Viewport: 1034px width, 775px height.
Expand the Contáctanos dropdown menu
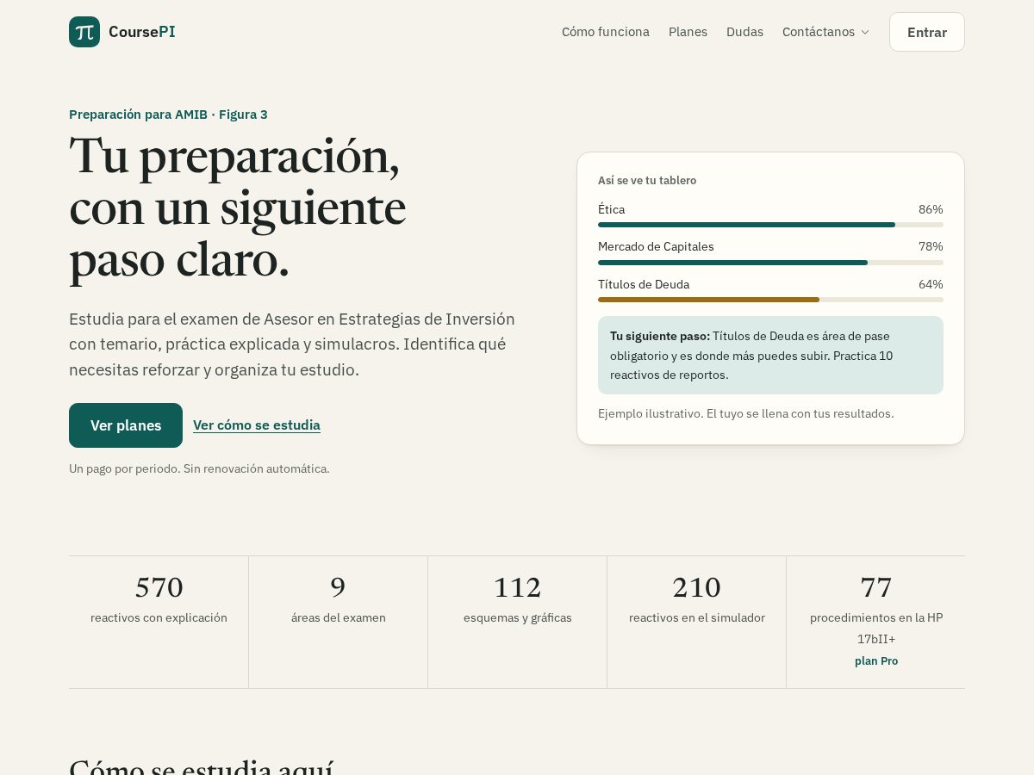(825, 32)
